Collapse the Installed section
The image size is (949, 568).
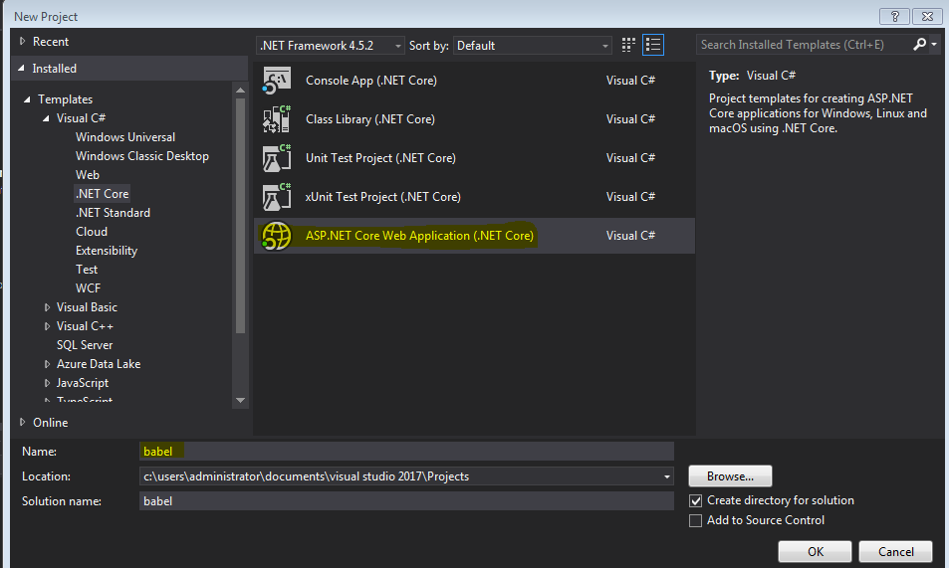click(21, 69)
